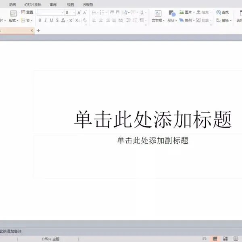Align text right
Screen dimensions: 242x242
click(x=108, y=20)
